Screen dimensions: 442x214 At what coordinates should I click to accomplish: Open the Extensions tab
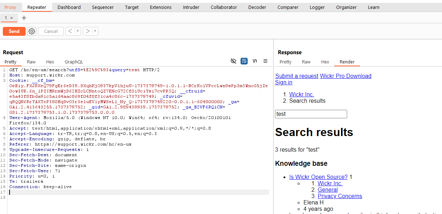tap(161, 7)
